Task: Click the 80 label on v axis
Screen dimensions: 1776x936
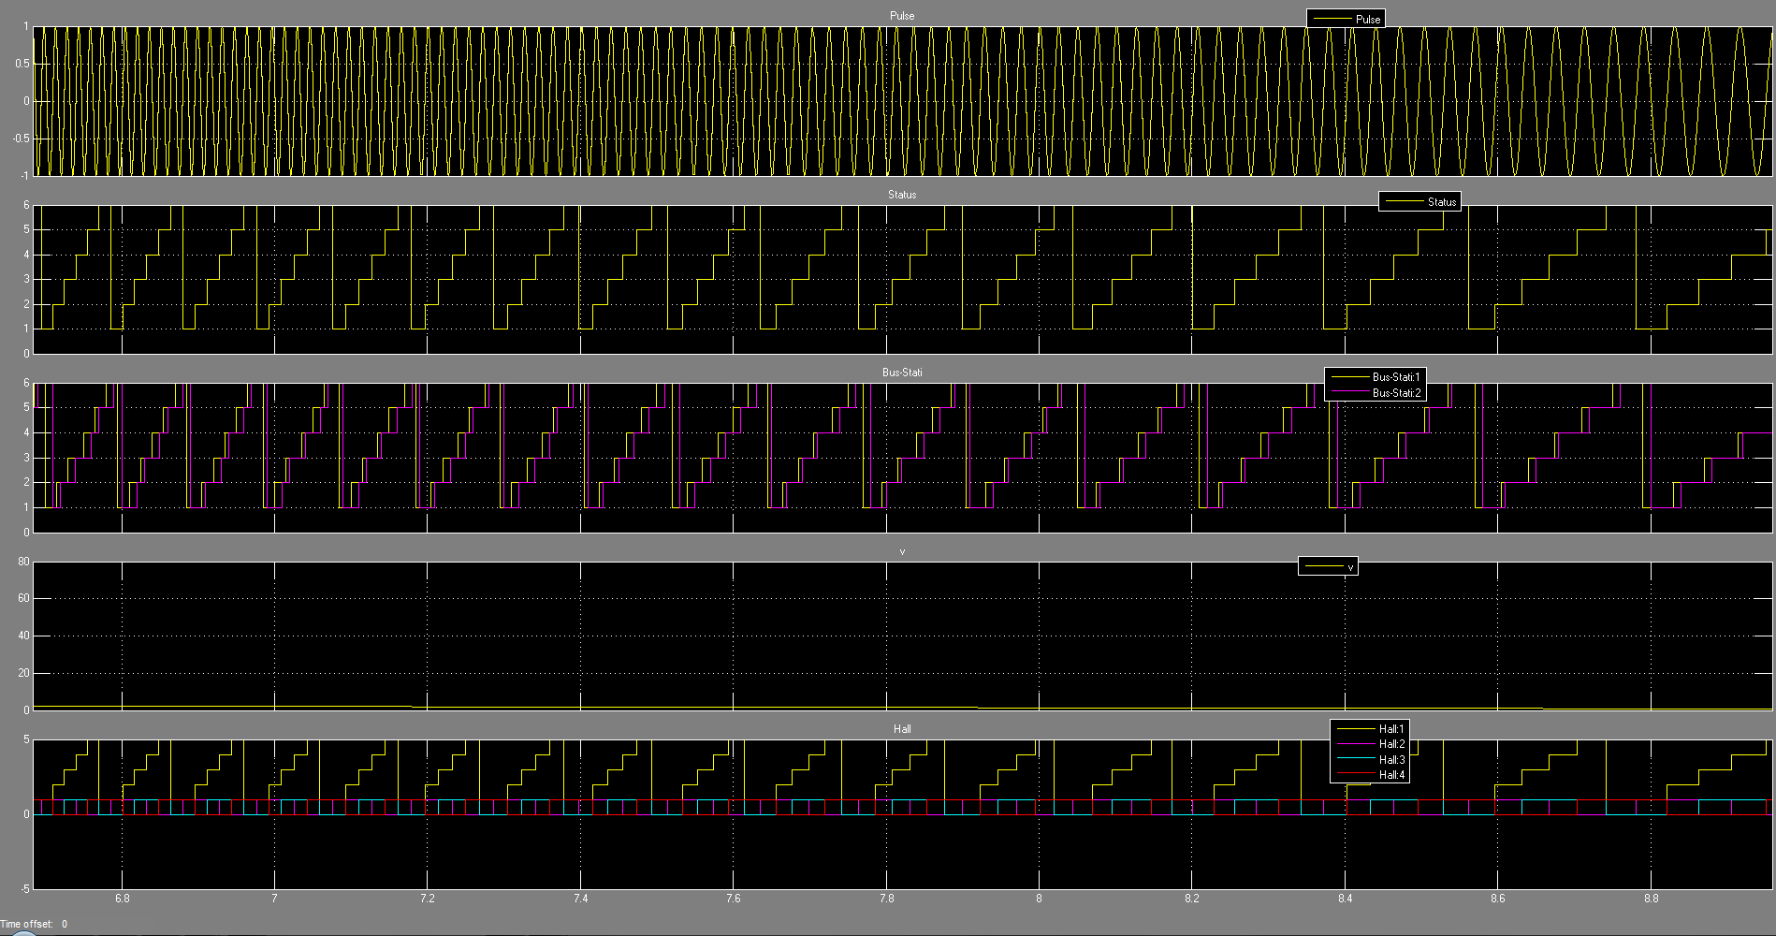Action: (x=23, y=562)
